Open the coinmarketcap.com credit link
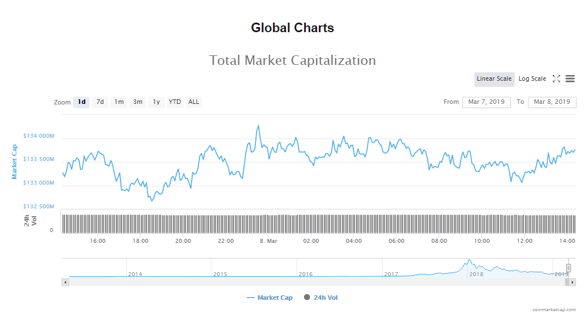 554,309
